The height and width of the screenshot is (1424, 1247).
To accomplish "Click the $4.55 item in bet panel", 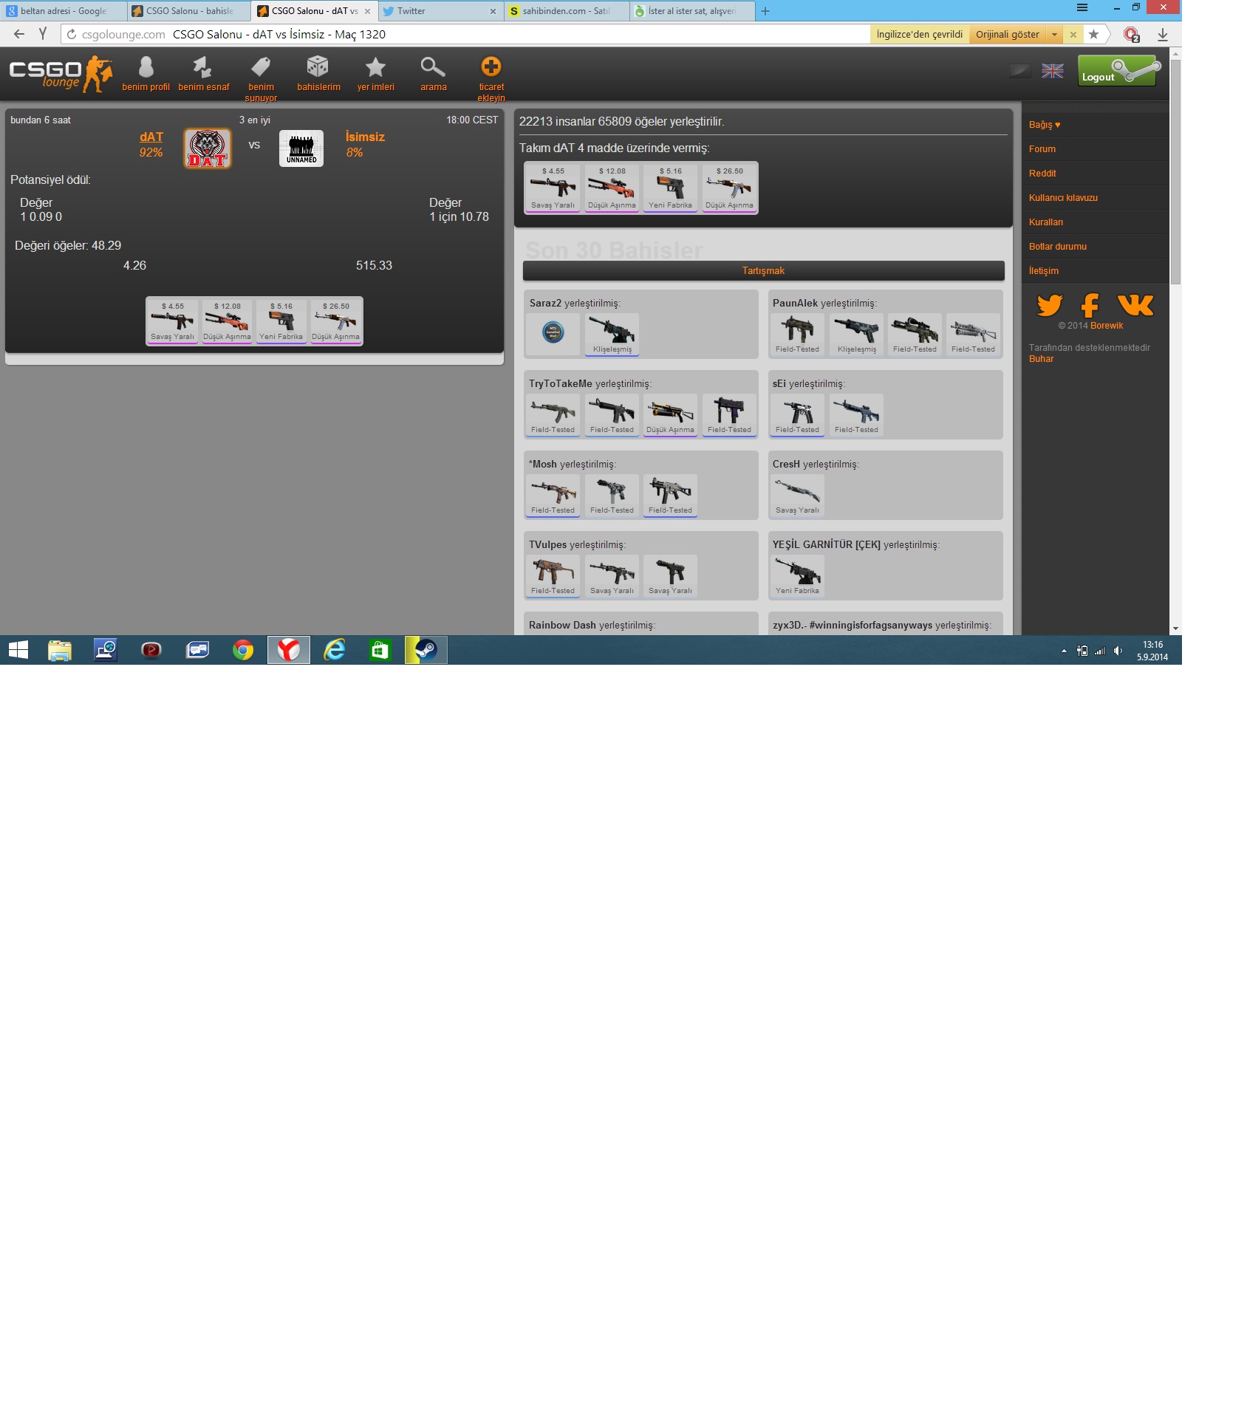I will click(x=172, y=321).
